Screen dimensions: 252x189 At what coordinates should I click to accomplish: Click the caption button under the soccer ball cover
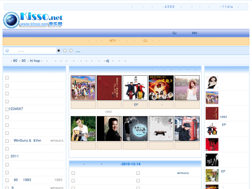tap(161, 105)
